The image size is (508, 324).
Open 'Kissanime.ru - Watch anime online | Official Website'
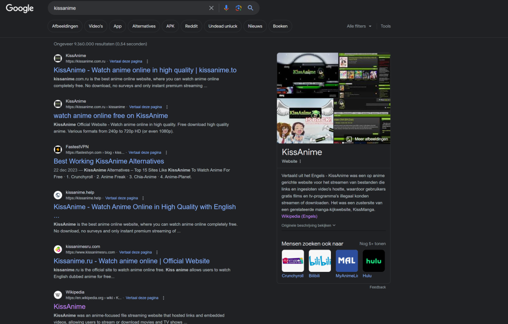click(x=131, y=261)
